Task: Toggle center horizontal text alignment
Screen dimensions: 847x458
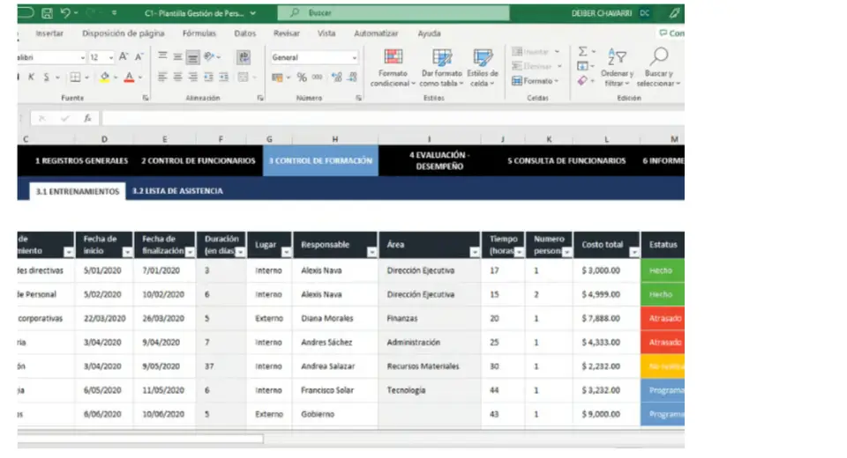Action: coord(177,78)
